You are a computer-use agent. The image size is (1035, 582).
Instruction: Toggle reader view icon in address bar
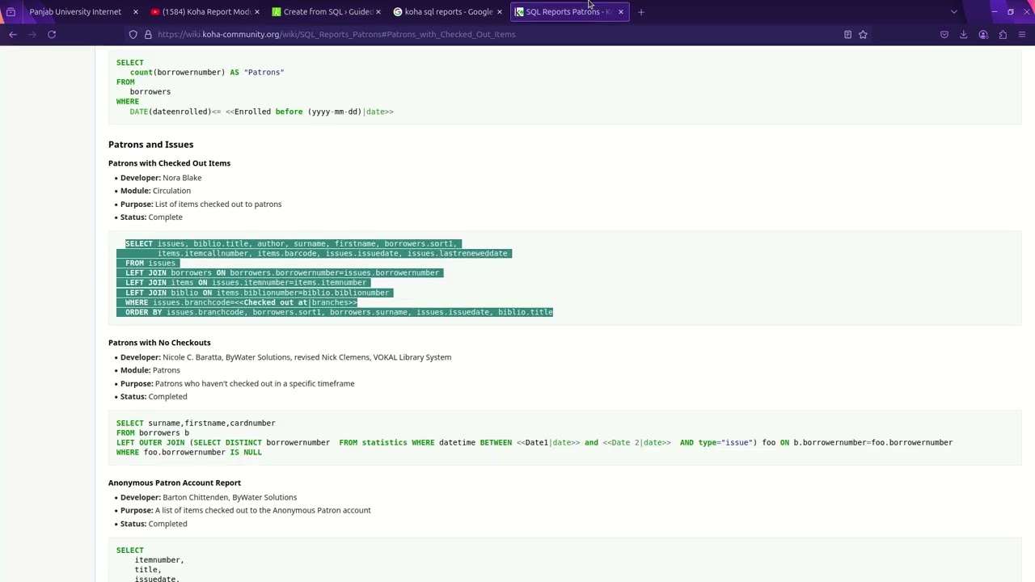point(847,35)
